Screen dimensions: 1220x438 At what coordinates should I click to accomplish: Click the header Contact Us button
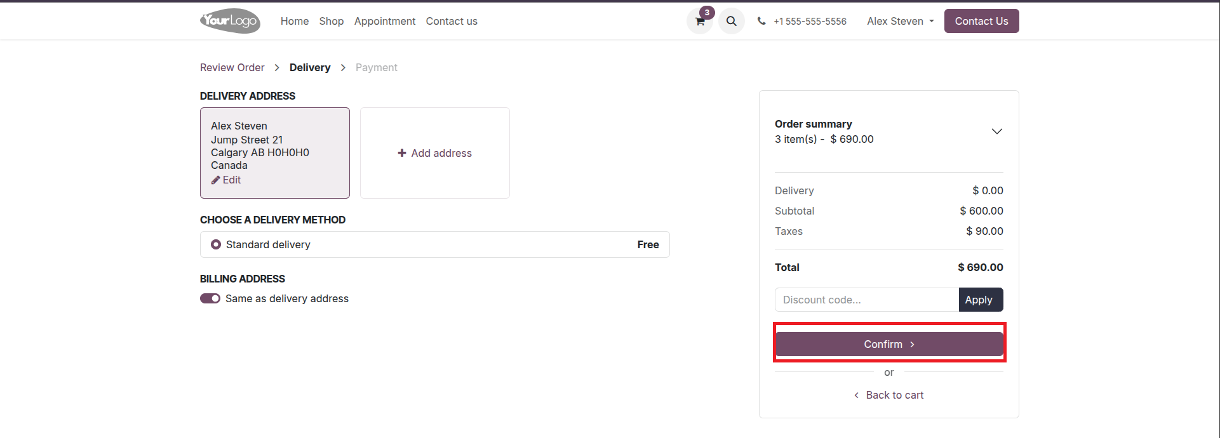pyautogui.click(x=981, y=22)
